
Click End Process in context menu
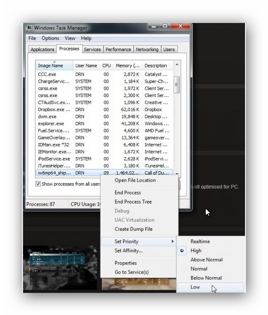128,192
